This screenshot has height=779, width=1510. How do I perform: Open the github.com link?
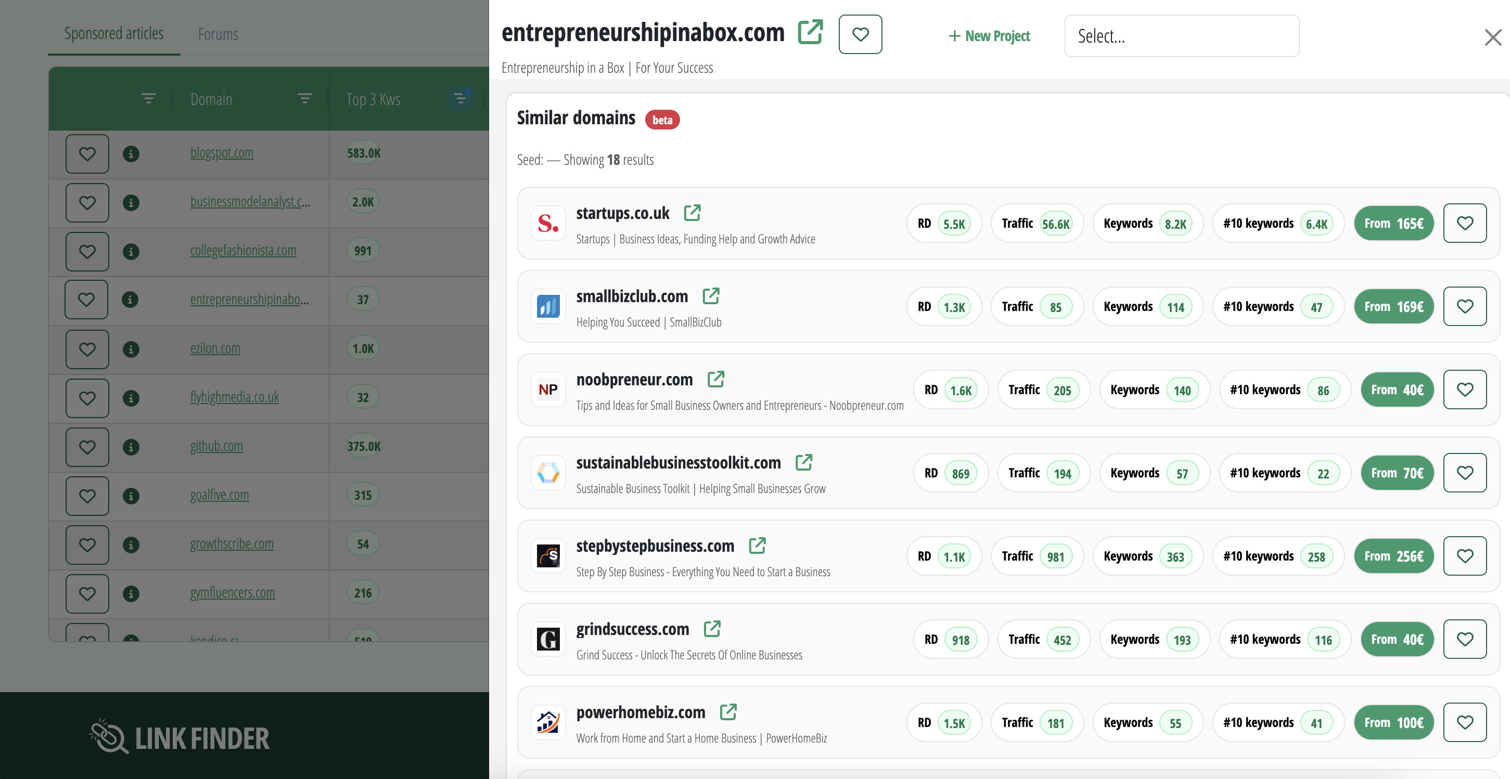216,446
